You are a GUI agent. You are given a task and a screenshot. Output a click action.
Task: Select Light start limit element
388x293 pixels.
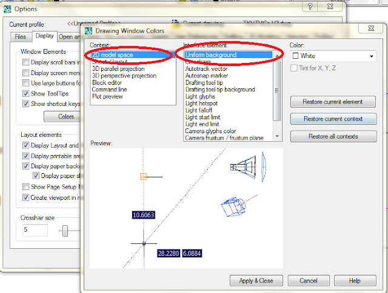click(229, 117)
